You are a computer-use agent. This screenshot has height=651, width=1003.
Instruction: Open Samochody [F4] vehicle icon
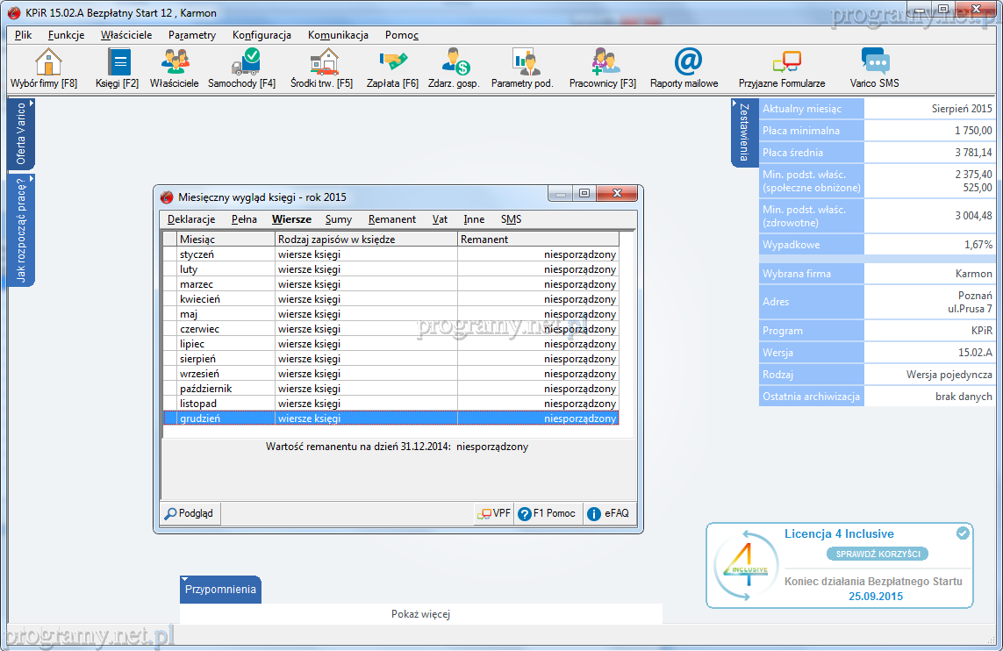(x=242, y=63)
